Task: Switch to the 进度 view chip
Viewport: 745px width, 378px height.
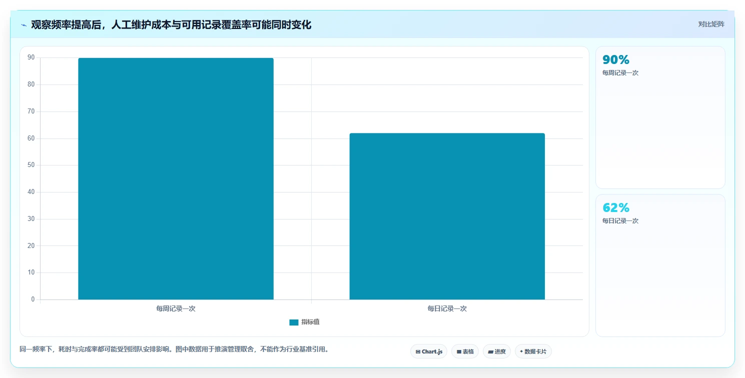Action: [x=497, y=351]
